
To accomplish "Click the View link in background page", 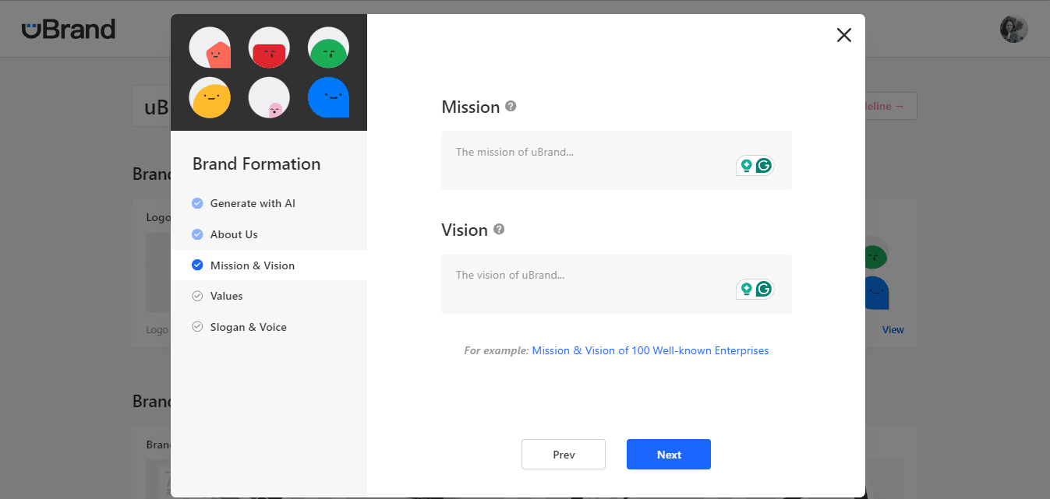I will point(893,330).
